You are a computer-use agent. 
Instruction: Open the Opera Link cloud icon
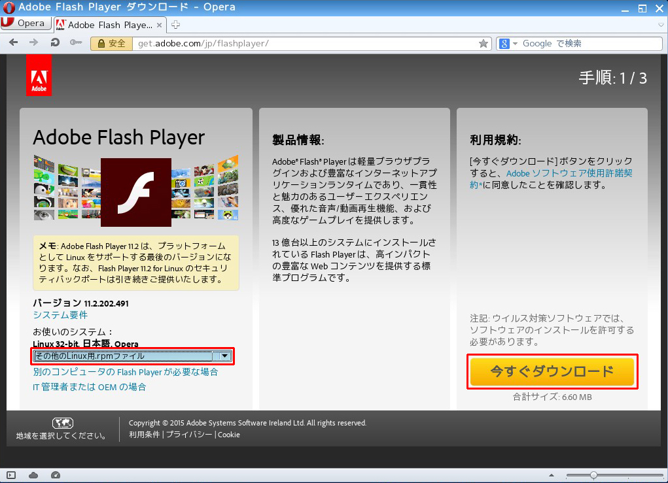(x=35, y=475)
